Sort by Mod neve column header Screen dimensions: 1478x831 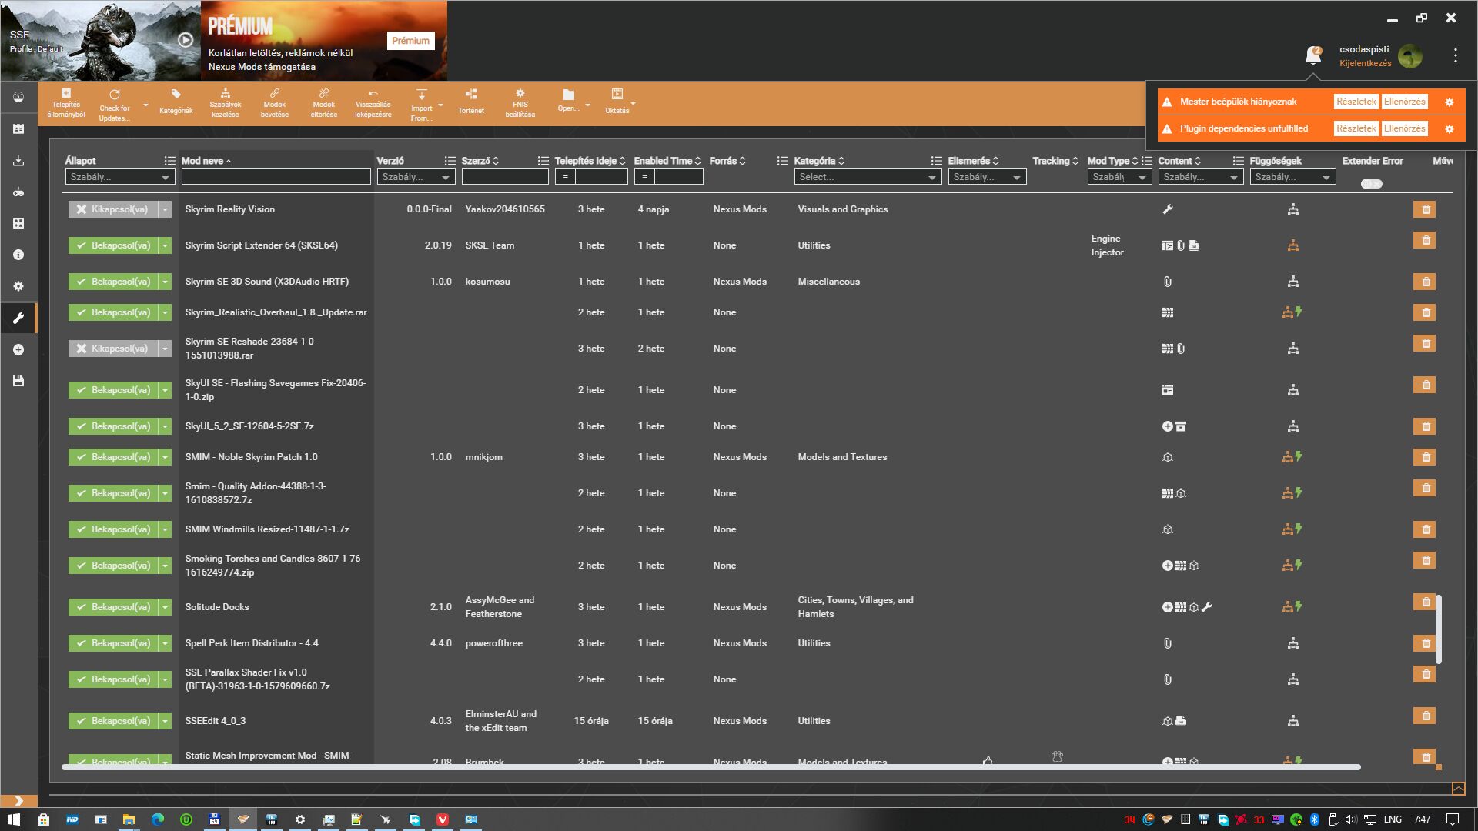[x=206, y=161]
